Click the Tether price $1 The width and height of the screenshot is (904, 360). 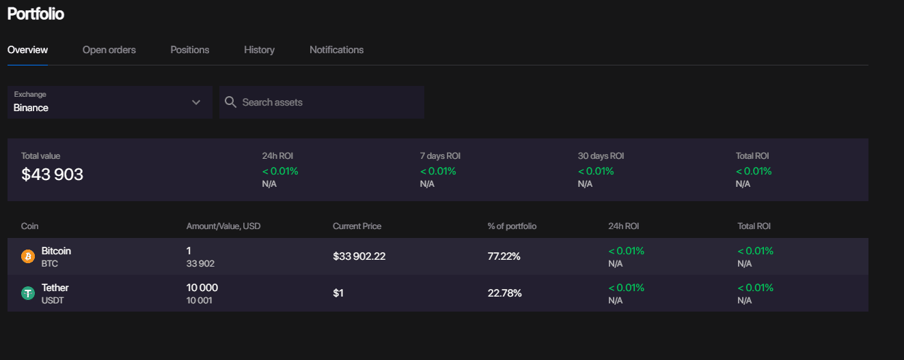tap(338, 293)
